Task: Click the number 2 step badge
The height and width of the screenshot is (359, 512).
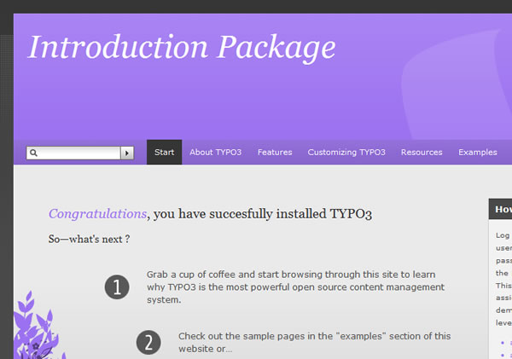Action: pyautogui.click(x=148, y=343)
